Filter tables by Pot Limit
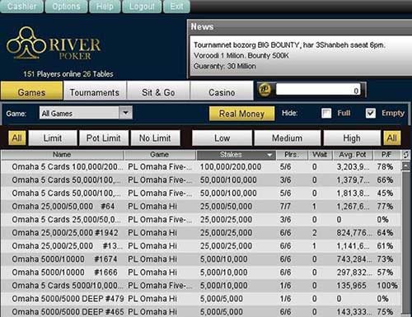The width and height of the screenshot is (412, 317). [104, 138]
